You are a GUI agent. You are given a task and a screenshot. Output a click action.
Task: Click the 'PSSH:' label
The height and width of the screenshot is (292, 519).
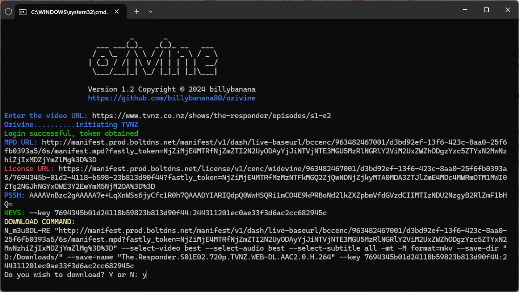pos(14,195)
